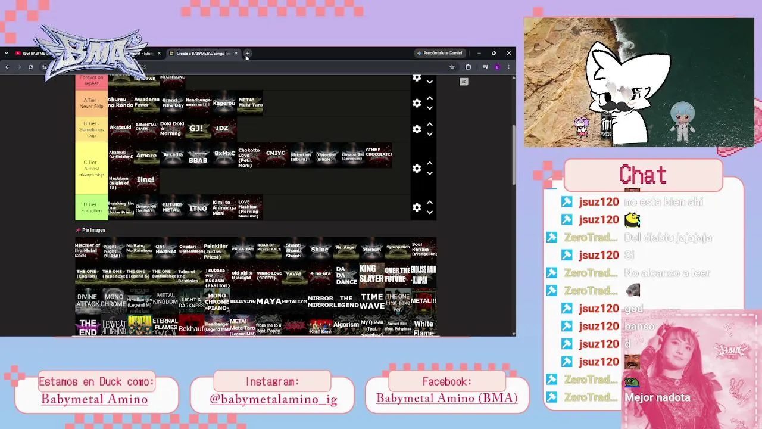Click the Pin Images link
This screenshot has height=429, width=762.
(x=90, y=230)
